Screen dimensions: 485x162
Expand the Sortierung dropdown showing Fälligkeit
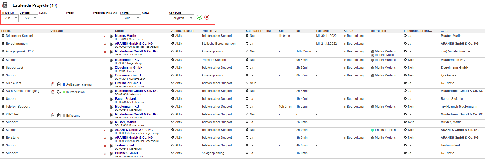[x=182, y=18]
